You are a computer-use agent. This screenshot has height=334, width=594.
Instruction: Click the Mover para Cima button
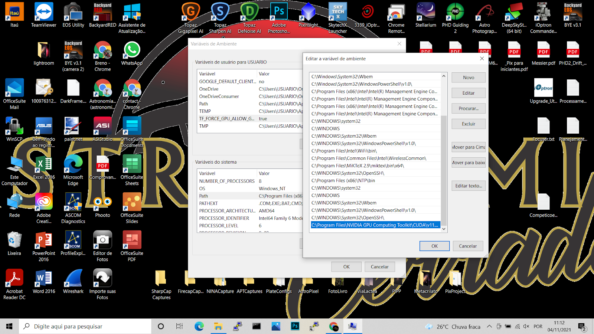[469, 147]
